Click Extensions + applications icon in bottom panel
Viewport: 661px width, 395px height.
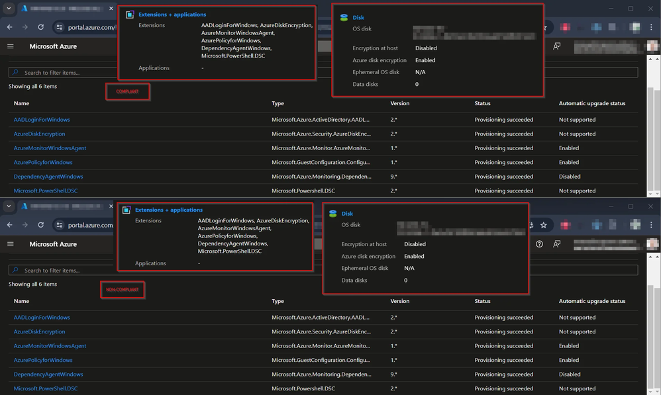[x=126, y=210]
